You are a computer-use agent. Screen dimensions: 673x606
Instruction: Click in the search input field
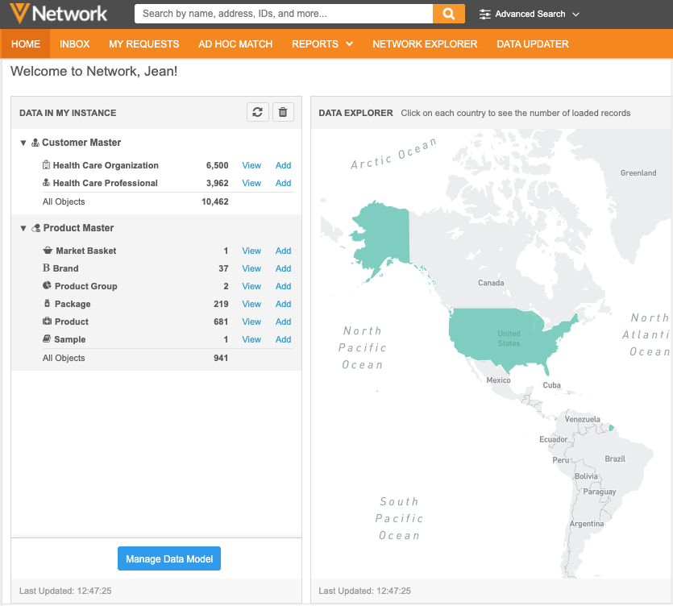pyautogui.click(x=283, y=14)
